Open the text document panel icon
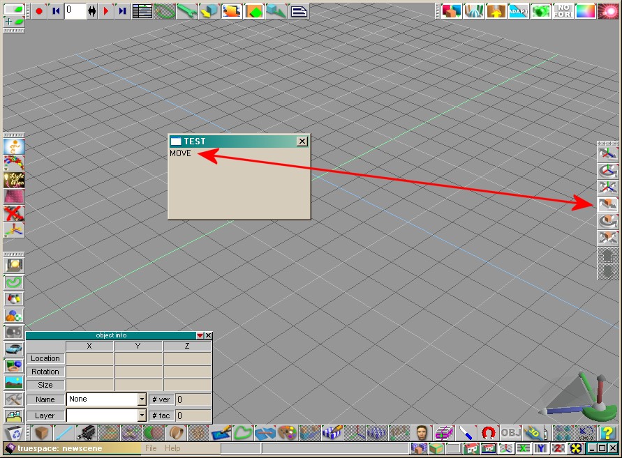 [x=299, y=11]
